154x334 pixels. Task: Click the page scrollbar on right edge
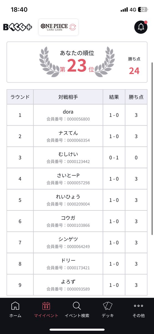click(152, 148)
